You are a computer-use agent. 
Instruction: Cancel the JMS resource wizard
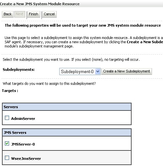click(49, 14)
